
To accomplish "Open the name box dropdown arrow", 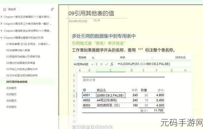I will click(x=92, y=64).
